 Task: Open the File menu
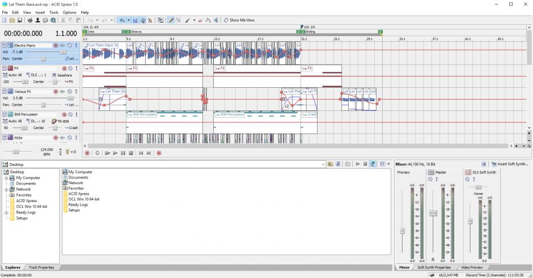5,12
